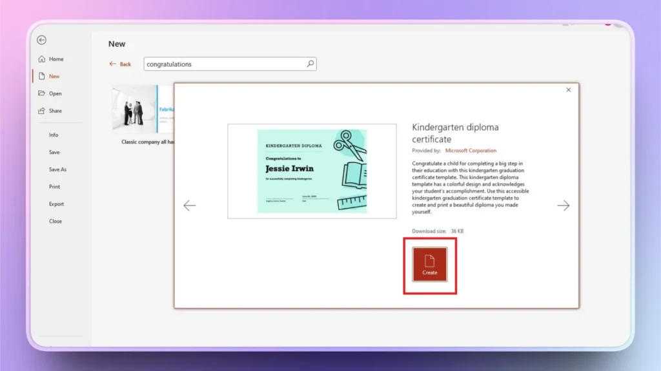The height and width of the screenshot is (371, 661).
Task: Select Save As from the sidebar
Action: click(57, 169)
